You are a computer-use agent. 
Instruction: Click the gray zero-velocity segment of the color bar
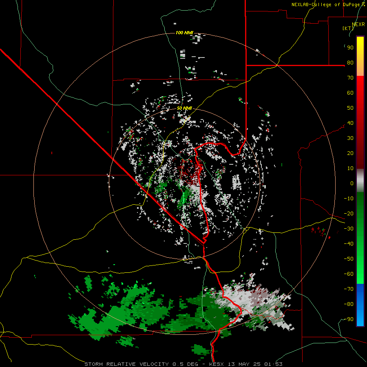pos(360,181)
